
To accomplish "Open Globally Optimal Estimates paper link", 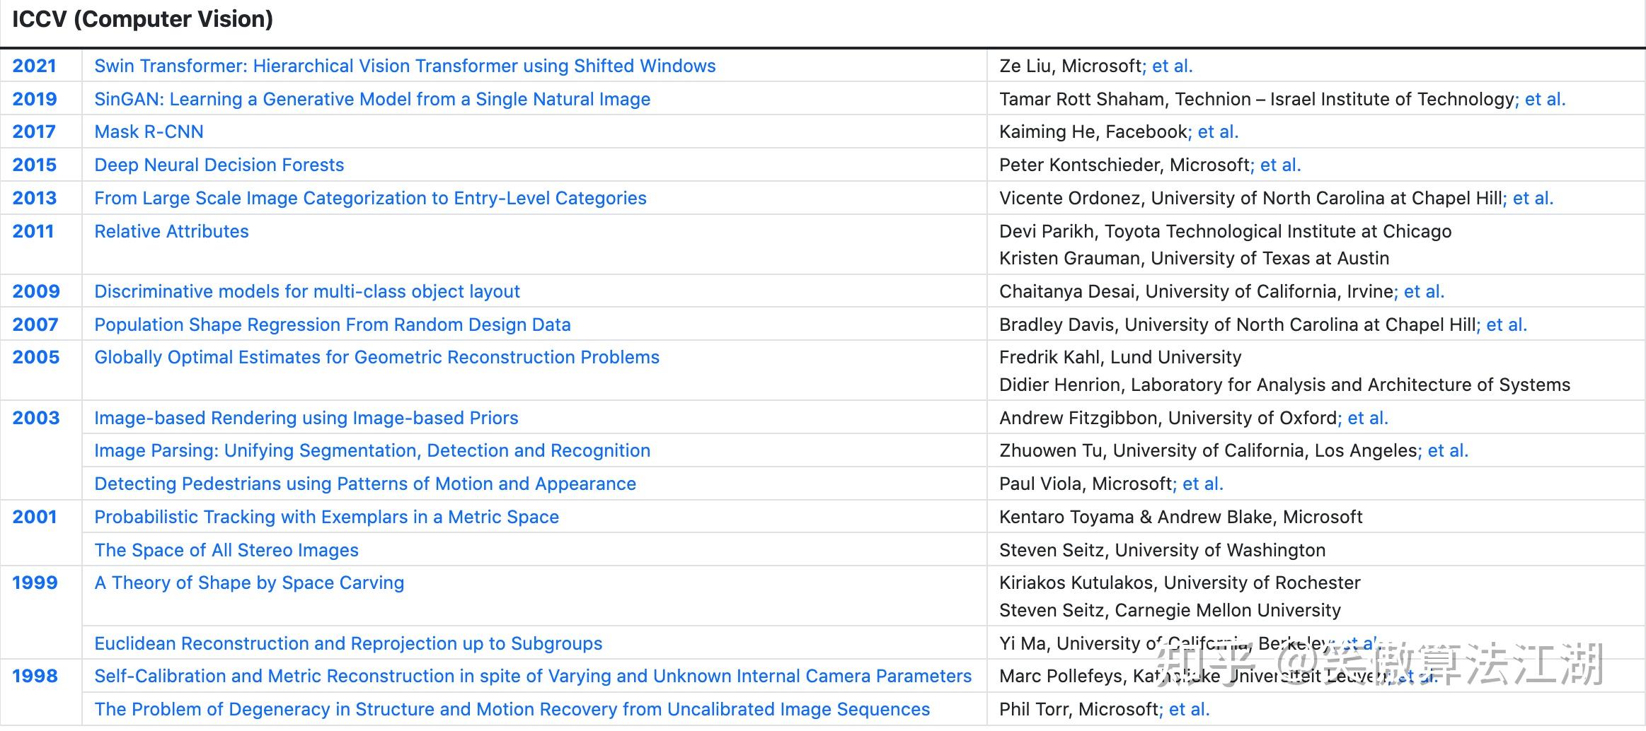I will point(376,357).
